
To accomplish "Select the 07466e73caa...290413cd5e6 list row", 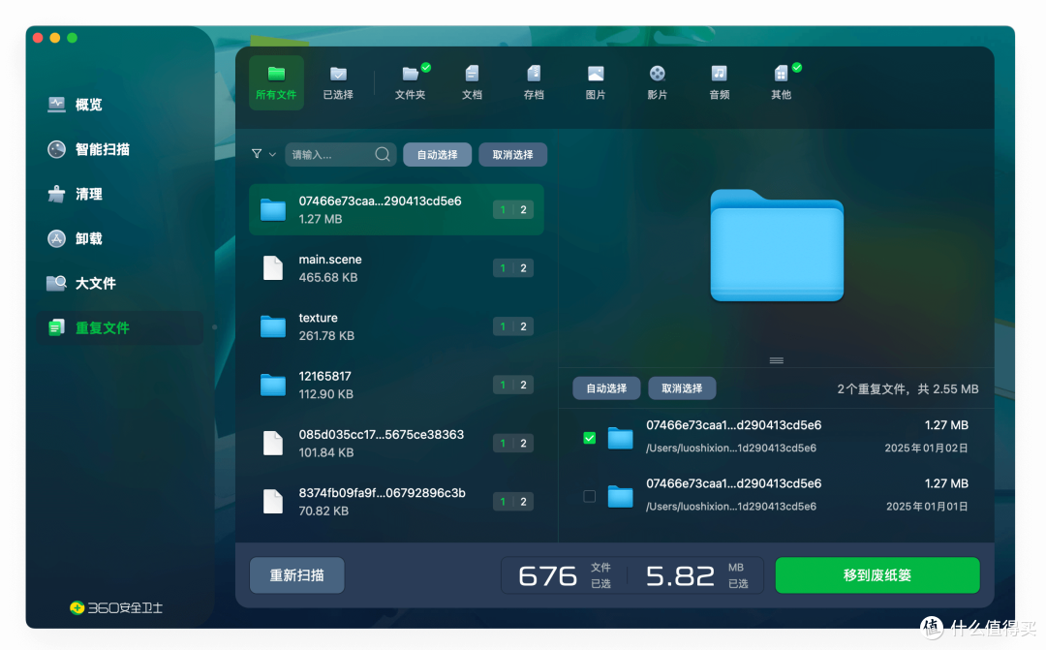I will point(396,209).
